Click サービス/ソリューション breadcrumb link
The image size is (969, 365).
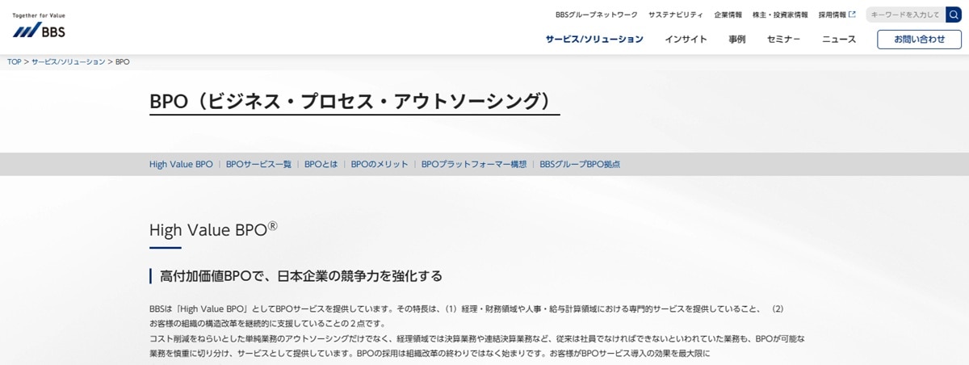pos(68,61)
